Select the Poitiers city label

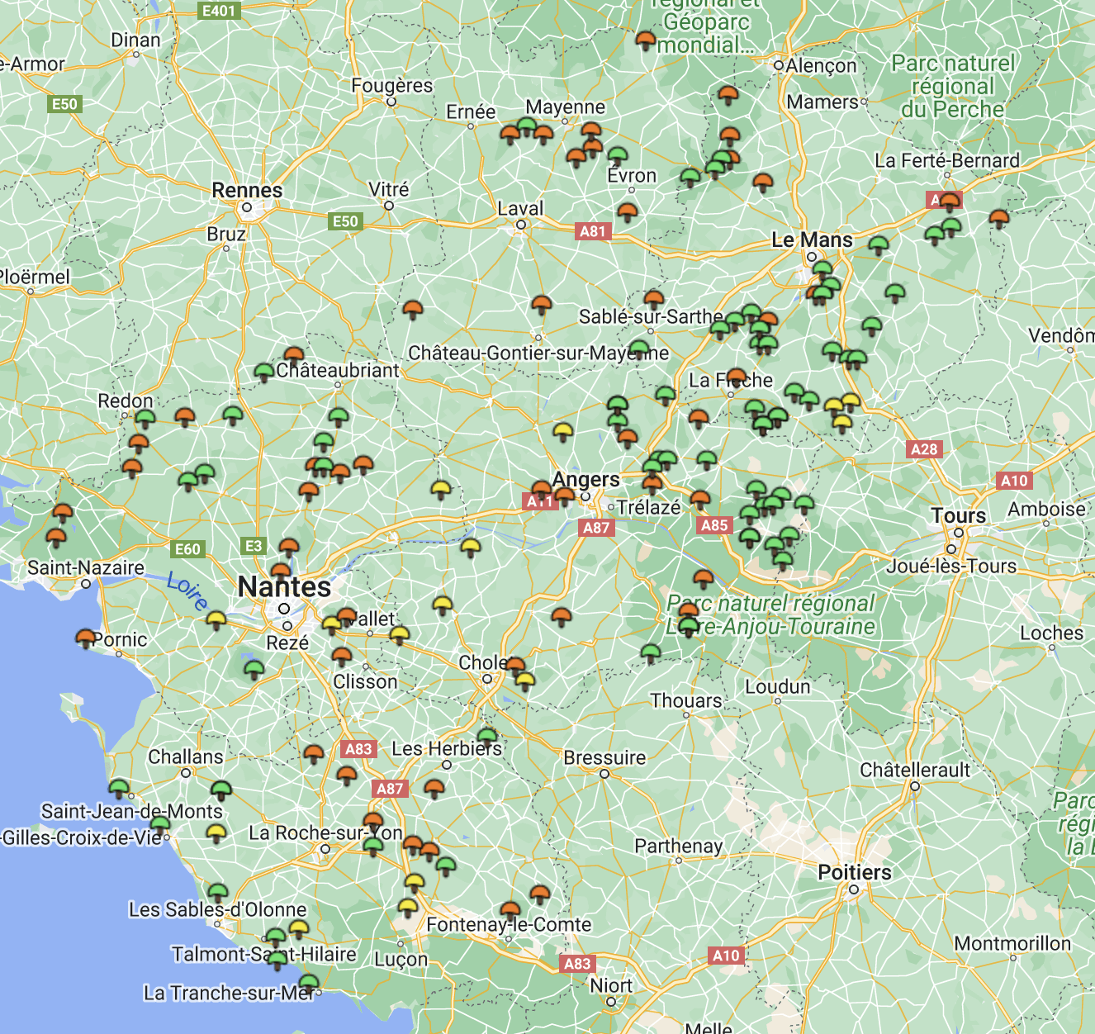coord(854,872)
